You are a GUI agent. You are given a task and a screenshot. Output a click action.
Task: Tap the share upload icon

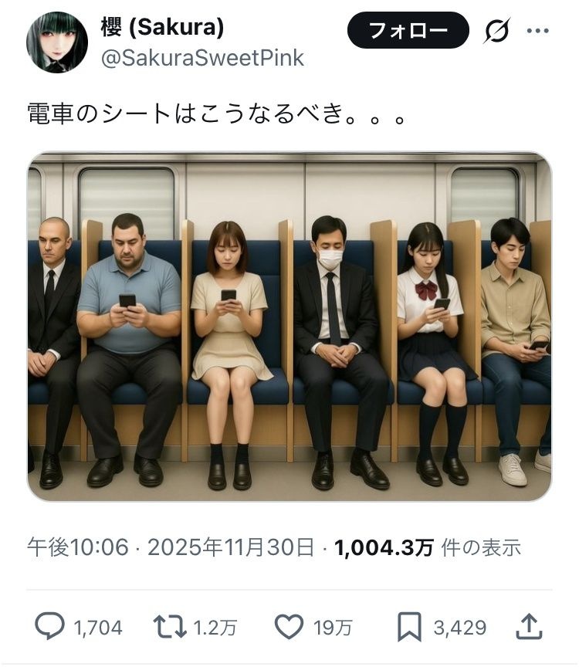(529, 626)
